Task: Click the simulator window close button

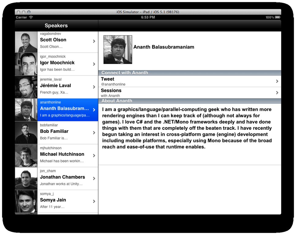Action: point(18,12)
